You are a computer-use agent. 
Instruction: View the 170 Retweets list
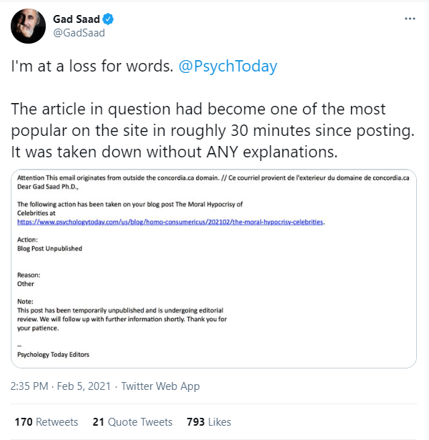point(44,422)
